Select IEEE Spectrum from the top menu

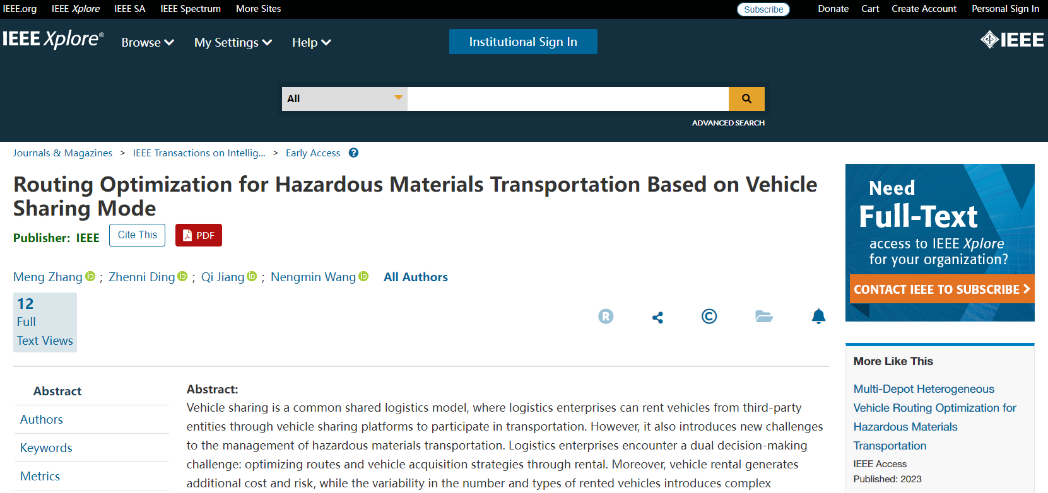pyautogui.click(x=190, y=9)
